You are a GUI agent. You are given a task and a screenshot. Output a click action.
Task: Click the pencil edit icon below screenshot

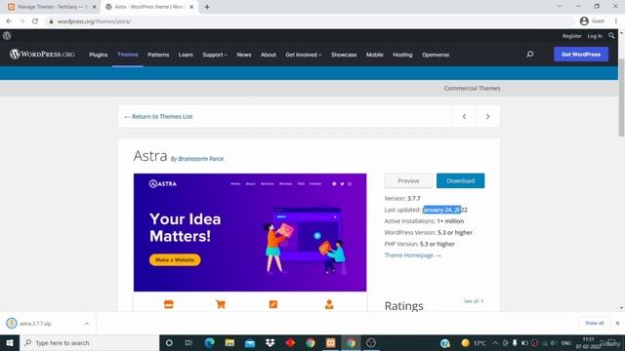273,304
